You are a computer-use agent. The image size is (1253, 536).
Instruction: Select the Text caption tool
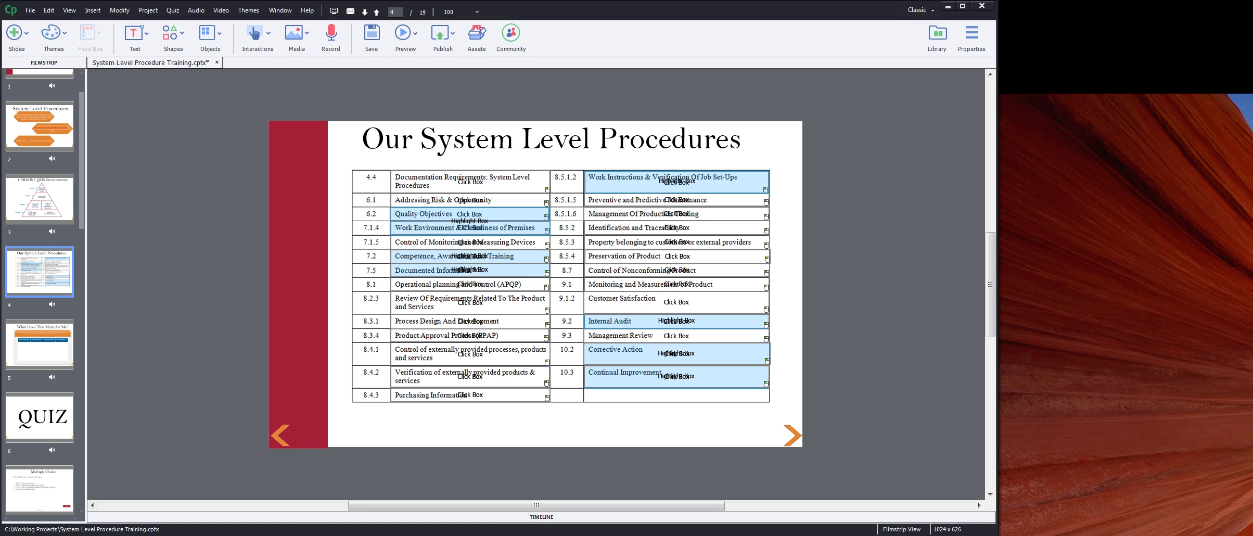pos(133,33)
